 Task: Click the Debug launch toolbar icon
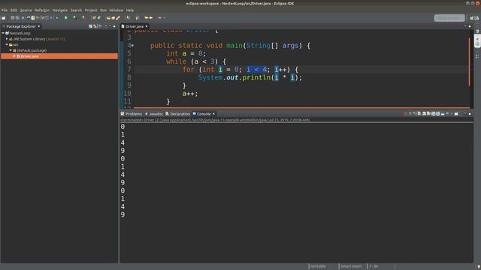pyautogui.click(x=57, y=18)
